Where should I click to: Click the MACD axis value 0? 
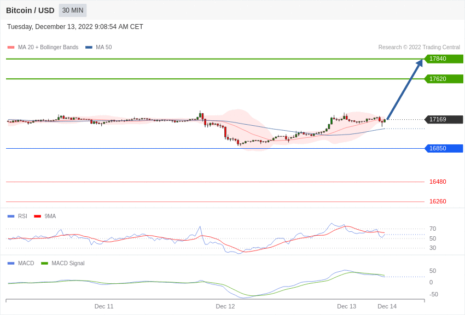[431, 282]
